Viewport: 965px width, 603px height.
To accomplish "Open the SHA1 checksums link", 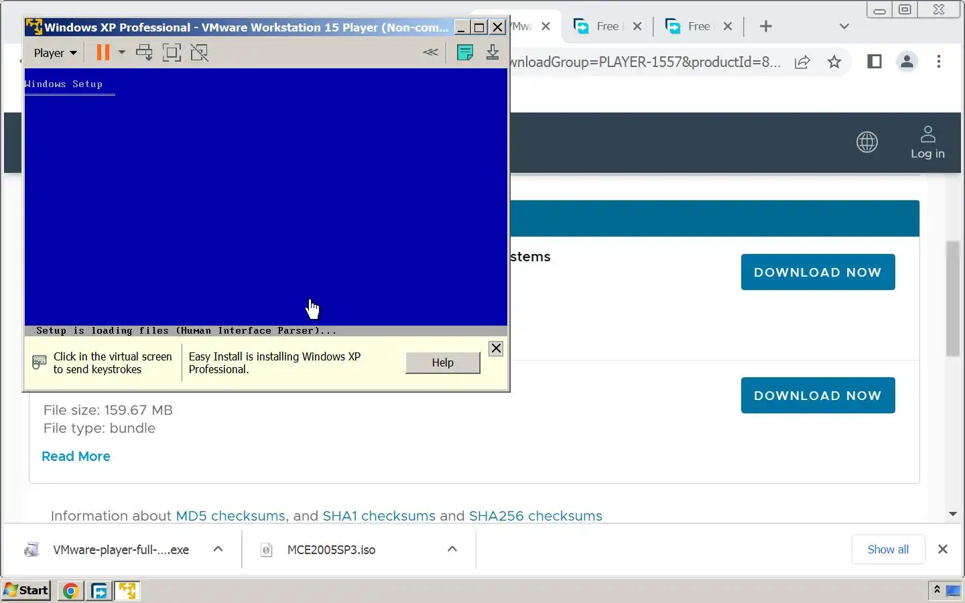I will [379, 516].
